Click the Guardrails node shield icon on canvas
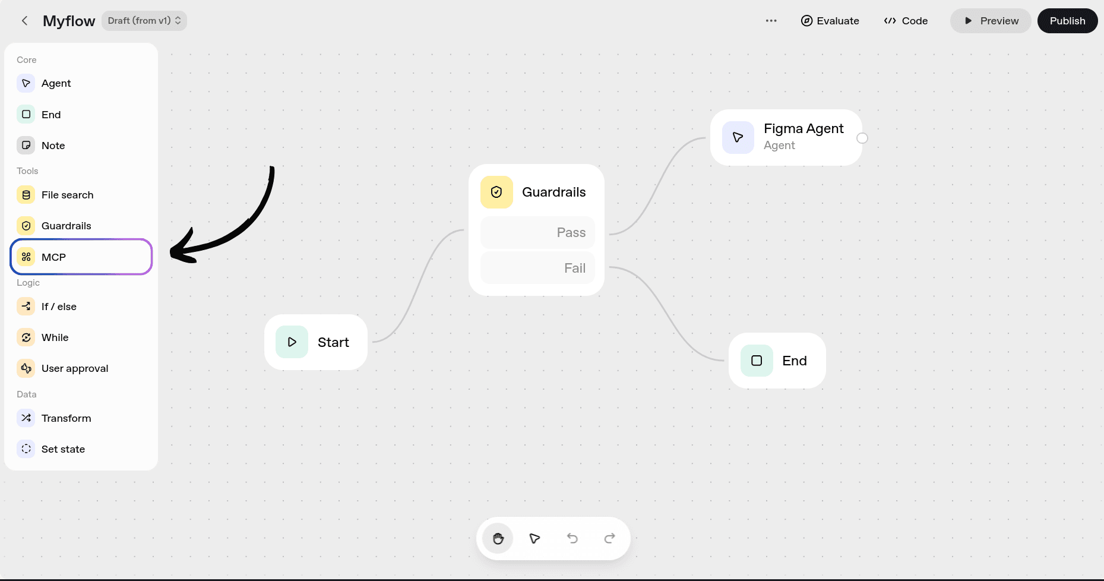 click(496, 192)
